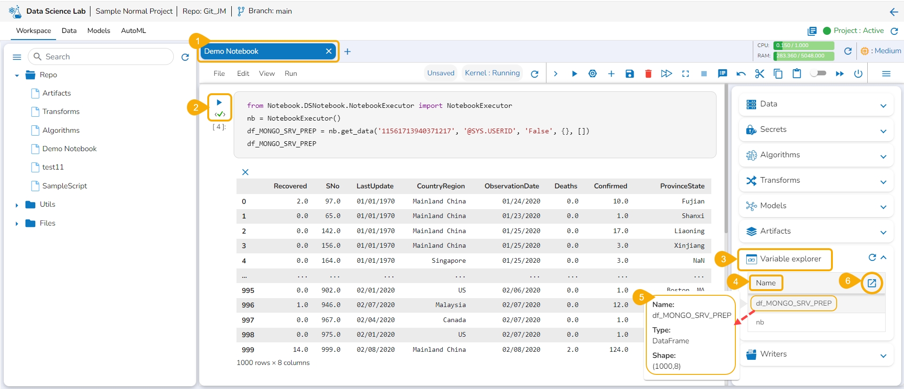
Task: Close the Demo Notebook tab
Action: [x=329, y=51]
